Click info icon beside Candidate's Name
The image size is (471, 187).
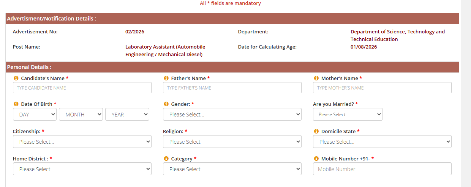click(x=16, y=78)
